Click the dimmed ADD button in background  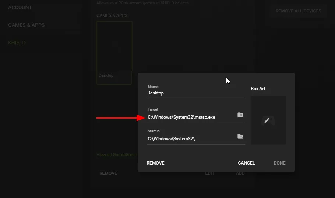point(240,173)
